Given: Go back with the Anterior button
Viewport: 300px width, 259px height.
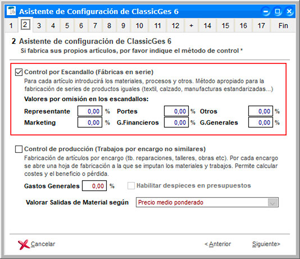Looking at the screenshot, I should click(x=218, y=244).
